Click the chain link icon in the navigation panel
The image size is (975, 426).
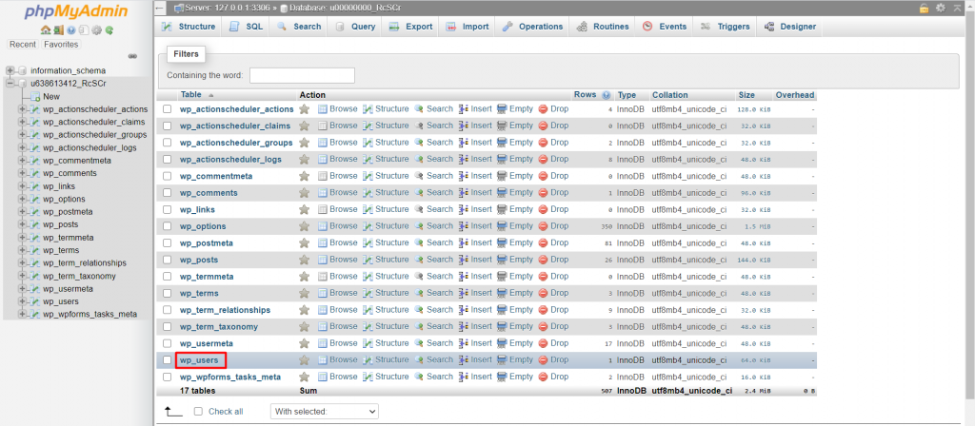(132, 56)
